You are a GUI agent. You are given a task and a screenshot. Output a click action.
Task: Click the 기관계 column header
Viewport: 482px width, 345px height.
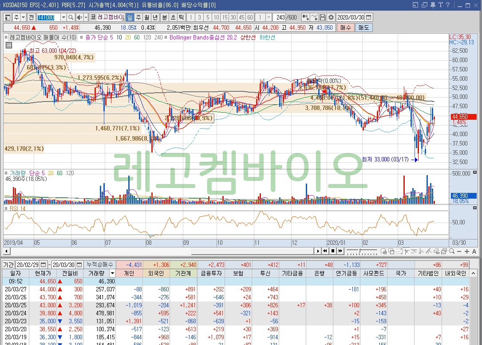coord(183,273)
